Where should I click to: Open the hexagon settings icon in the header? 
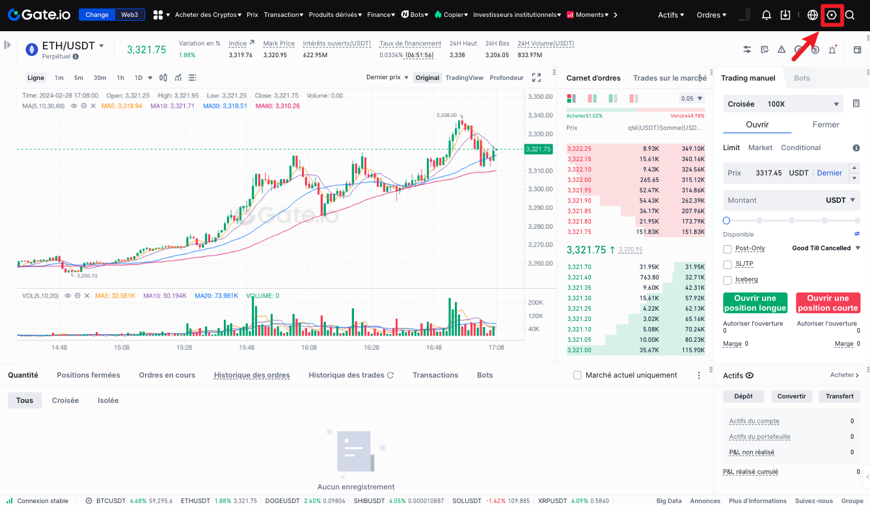(832, 15)
